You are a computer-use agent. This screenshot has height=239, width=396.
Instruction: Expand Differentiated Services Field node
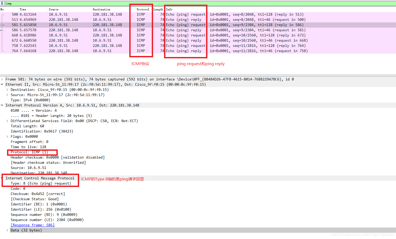pos(7,121)
